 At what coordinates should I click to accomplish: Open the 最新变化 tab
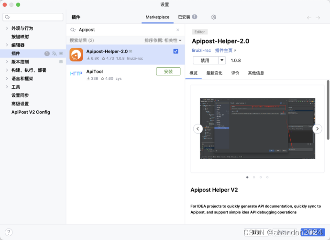[214, 73]
